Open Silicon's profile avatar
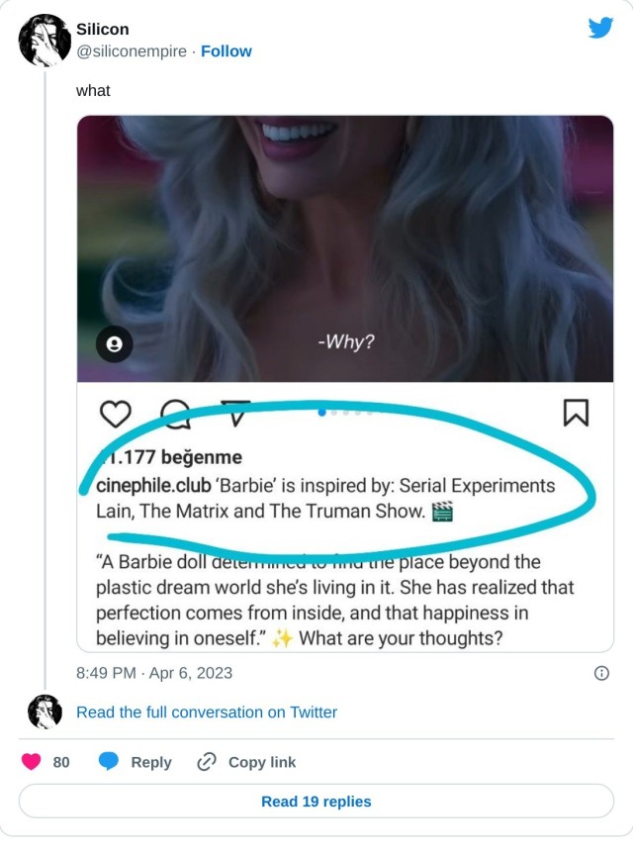The height and width of the screenshot is (854, 633). click(x=45, y=41)
